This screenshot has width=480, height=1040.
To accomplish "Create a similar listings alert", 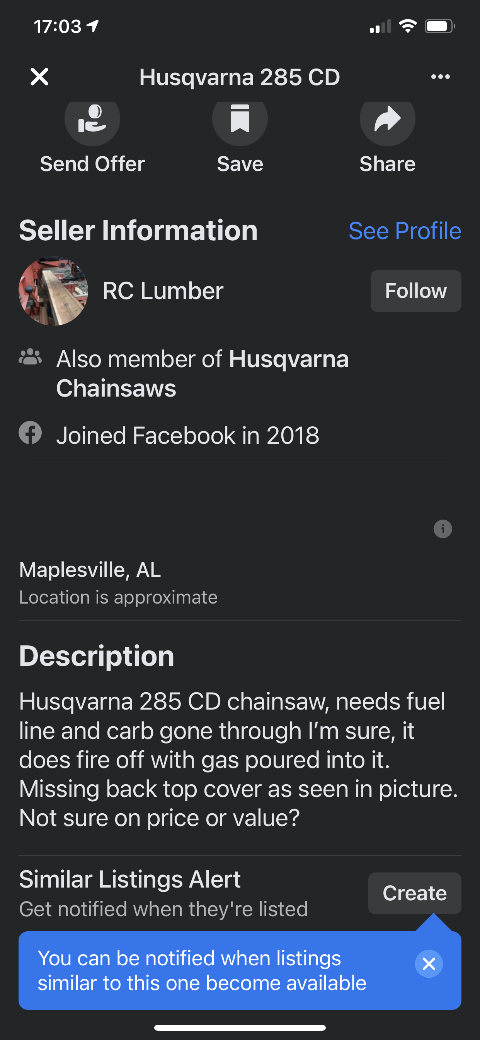I will pyautogui.click(x=414, y=893).
